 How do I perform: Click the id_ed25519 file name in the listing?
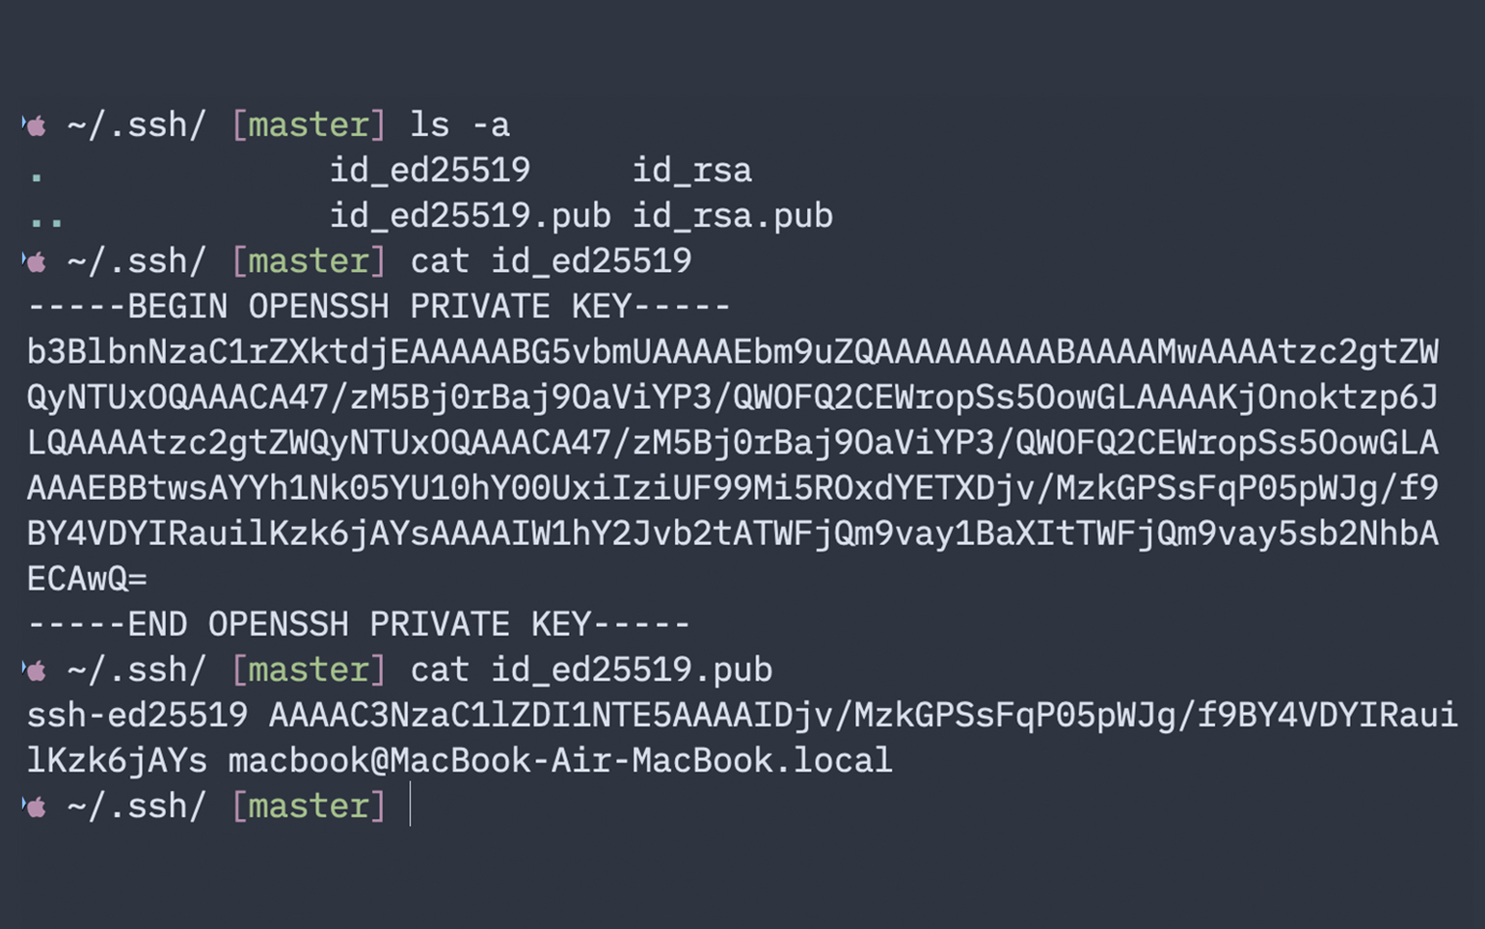pyautogui.click(x=430, y=171)
